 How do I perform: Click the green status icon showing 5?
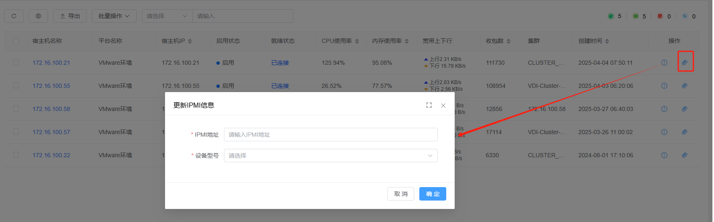tap(611, 16)
